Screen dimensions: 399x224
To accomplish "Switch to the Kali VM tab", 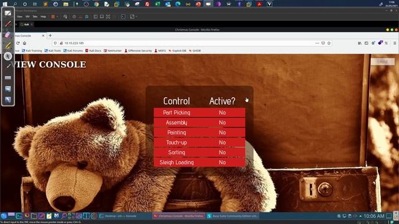I will coord(26,24).
